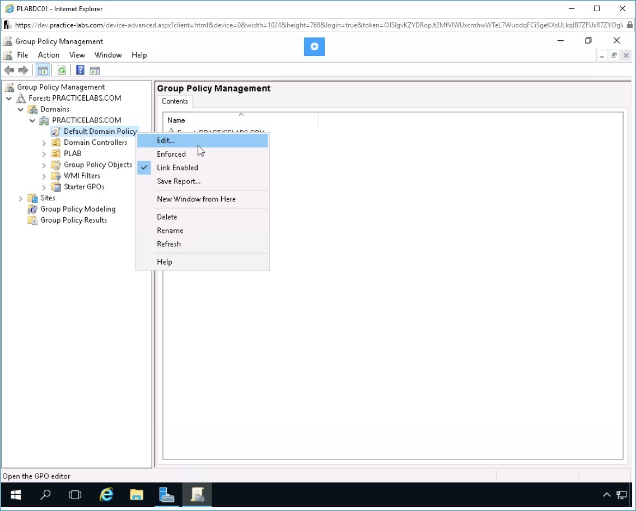Switch to the Contents tab
This screenshot has width=636, height=511.
point(175,101)
